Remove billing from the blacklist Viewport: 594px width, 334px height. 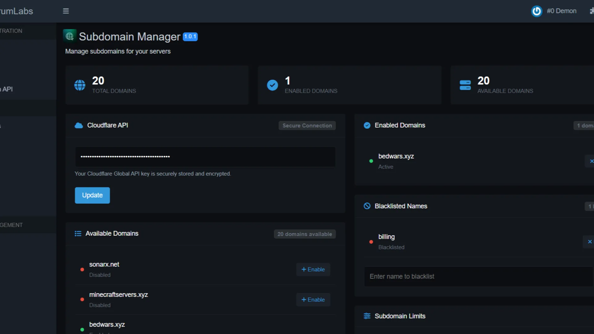[590, 242]
